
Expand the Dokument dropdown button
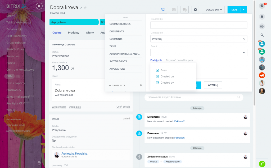click(x=213, y=10)
